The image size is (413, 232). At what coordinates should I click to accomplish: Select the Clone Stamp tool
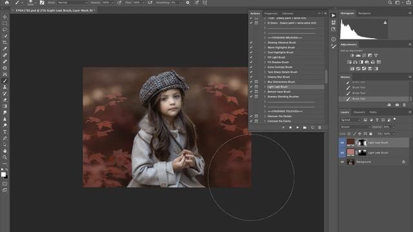click(5, 87)
